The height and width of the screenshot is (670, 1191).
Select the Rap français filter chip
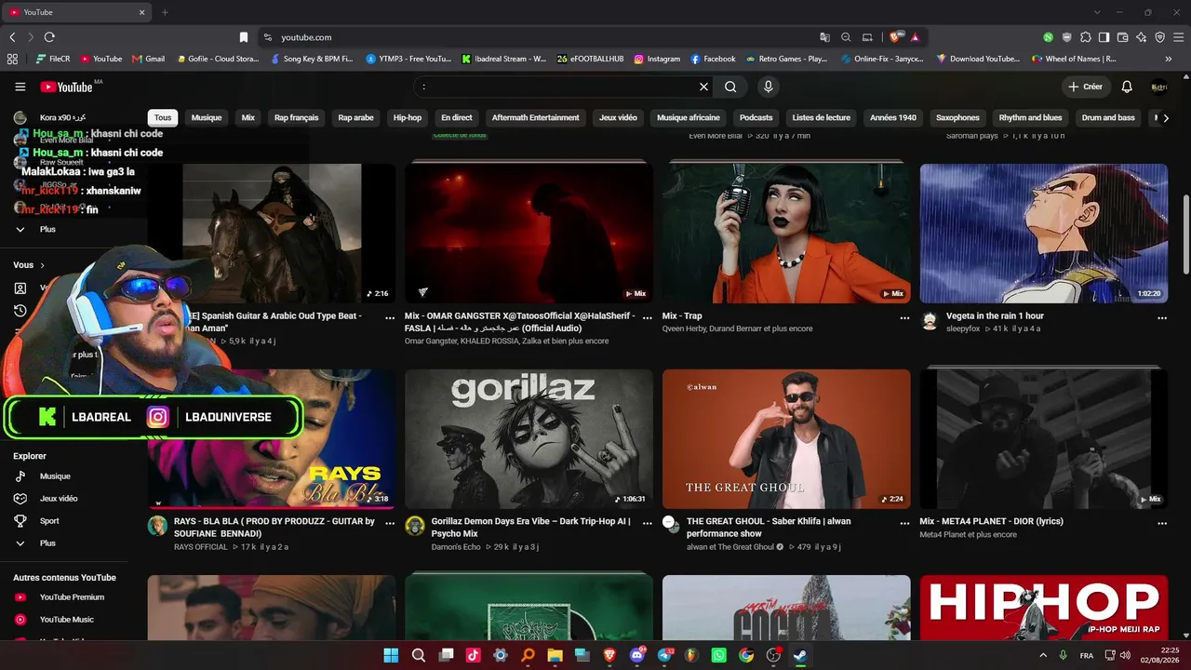(296, 118)
